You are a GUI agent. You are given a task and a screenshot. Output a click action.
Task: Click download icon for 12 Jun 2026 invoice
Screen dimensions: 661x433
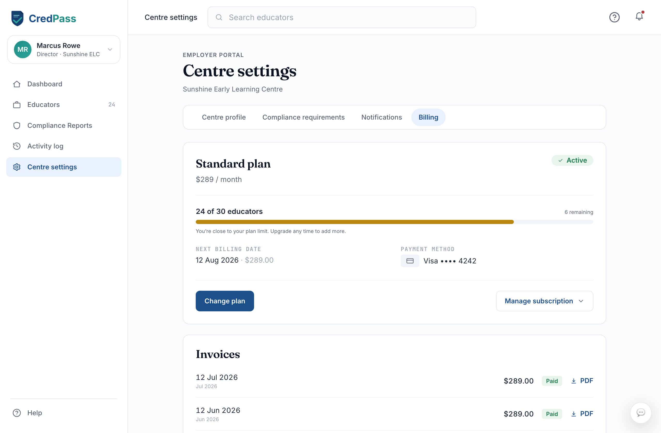click(573, 414)
